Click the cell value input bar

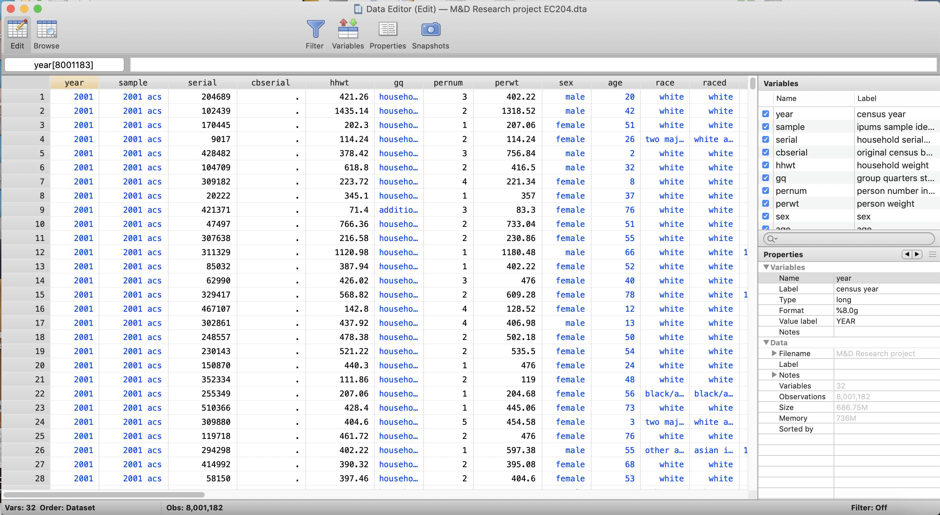(x=534, y=65)
